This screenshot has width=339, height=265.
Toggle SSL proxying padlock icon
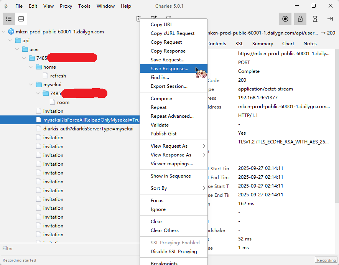[x=300, y=19]
